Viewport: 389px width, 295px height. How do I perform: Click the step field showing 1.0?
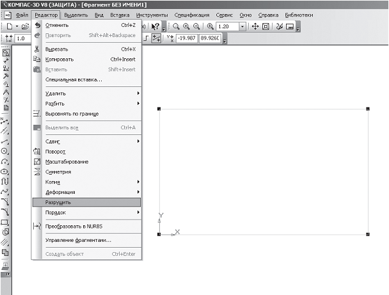coord(23,38)
